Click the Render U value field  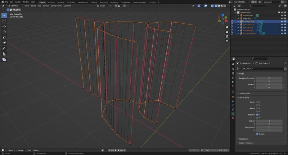[x=269, y=85]
